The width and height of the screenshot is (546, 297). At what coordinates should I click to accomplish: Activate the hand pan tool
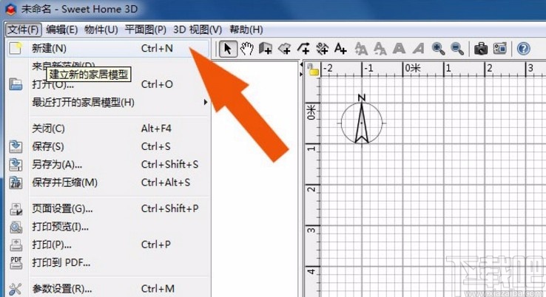click(x=246, y=49)
